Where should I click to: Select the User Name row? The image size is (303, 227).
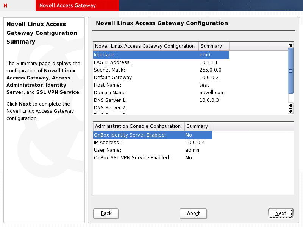click(153, 150)
